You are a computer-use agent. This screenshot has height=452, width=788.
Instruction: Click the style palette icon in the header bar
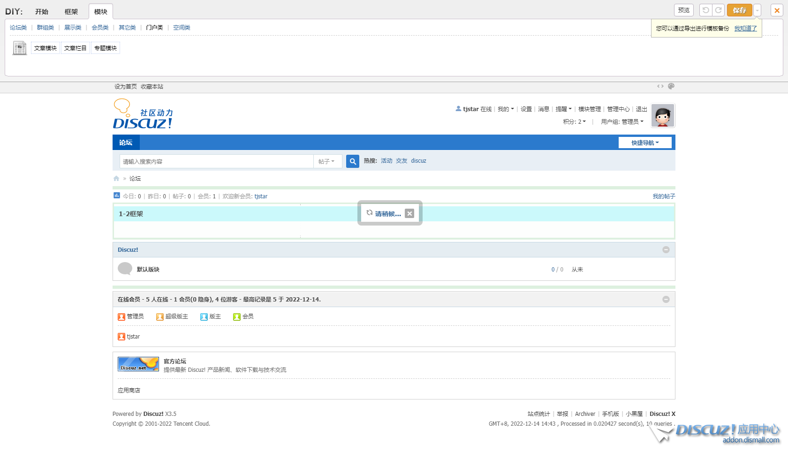[x=671, y=86]
